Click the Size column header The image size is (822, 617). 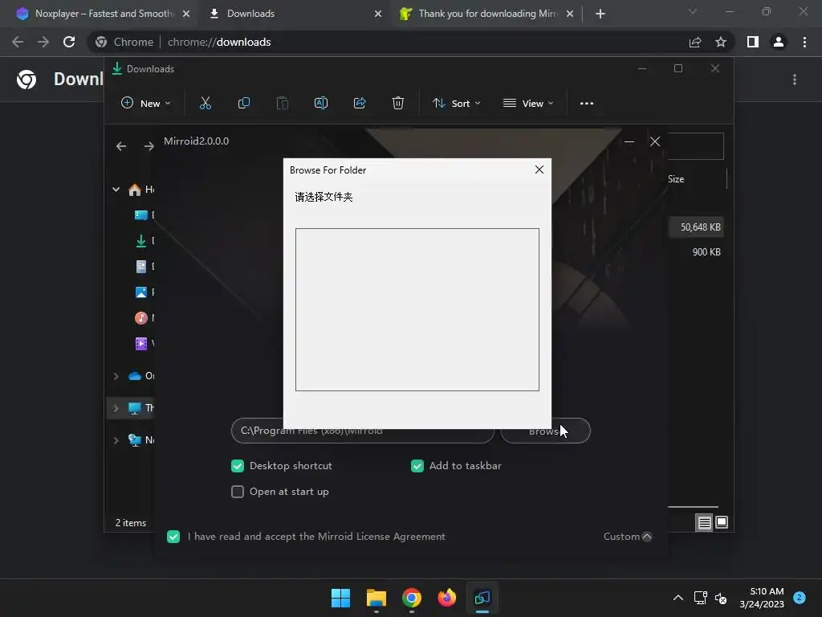[676, 179]
